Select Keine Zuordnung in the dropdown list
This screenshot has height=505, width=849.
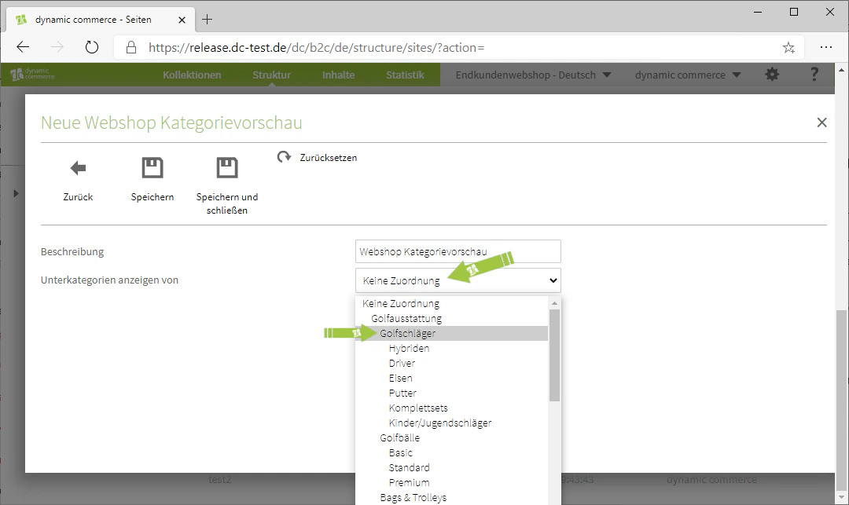[x=452, y=303]
